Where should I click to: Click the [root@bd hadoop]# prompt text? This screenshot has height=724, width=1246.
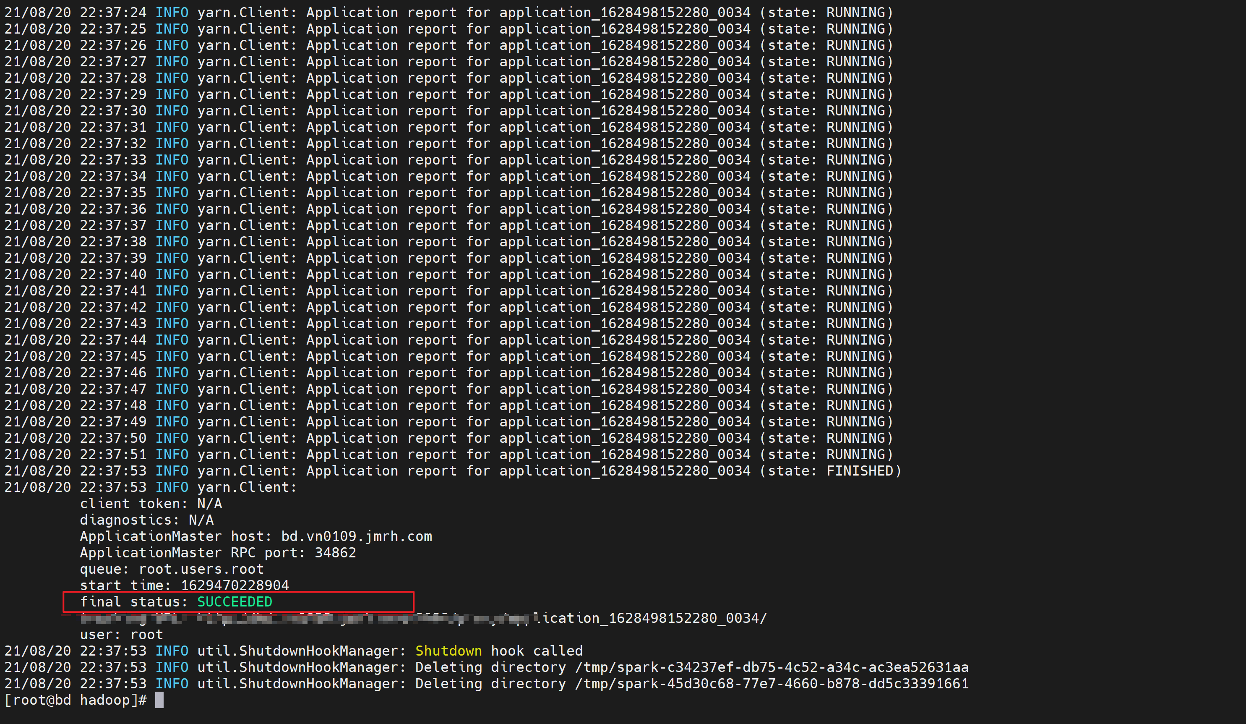[x=75, y=700]
